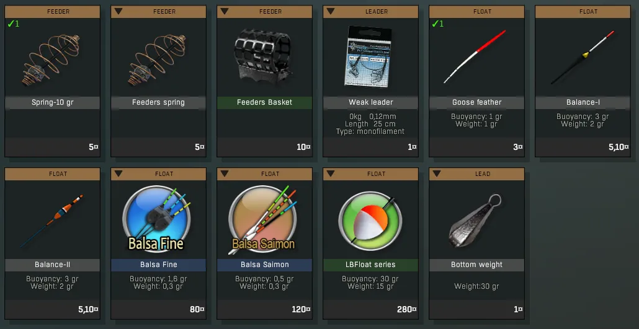The width and height of the screenshot is (639, 329).
Task: Click the Balance-II name label
Action: [x=52, y=265]
